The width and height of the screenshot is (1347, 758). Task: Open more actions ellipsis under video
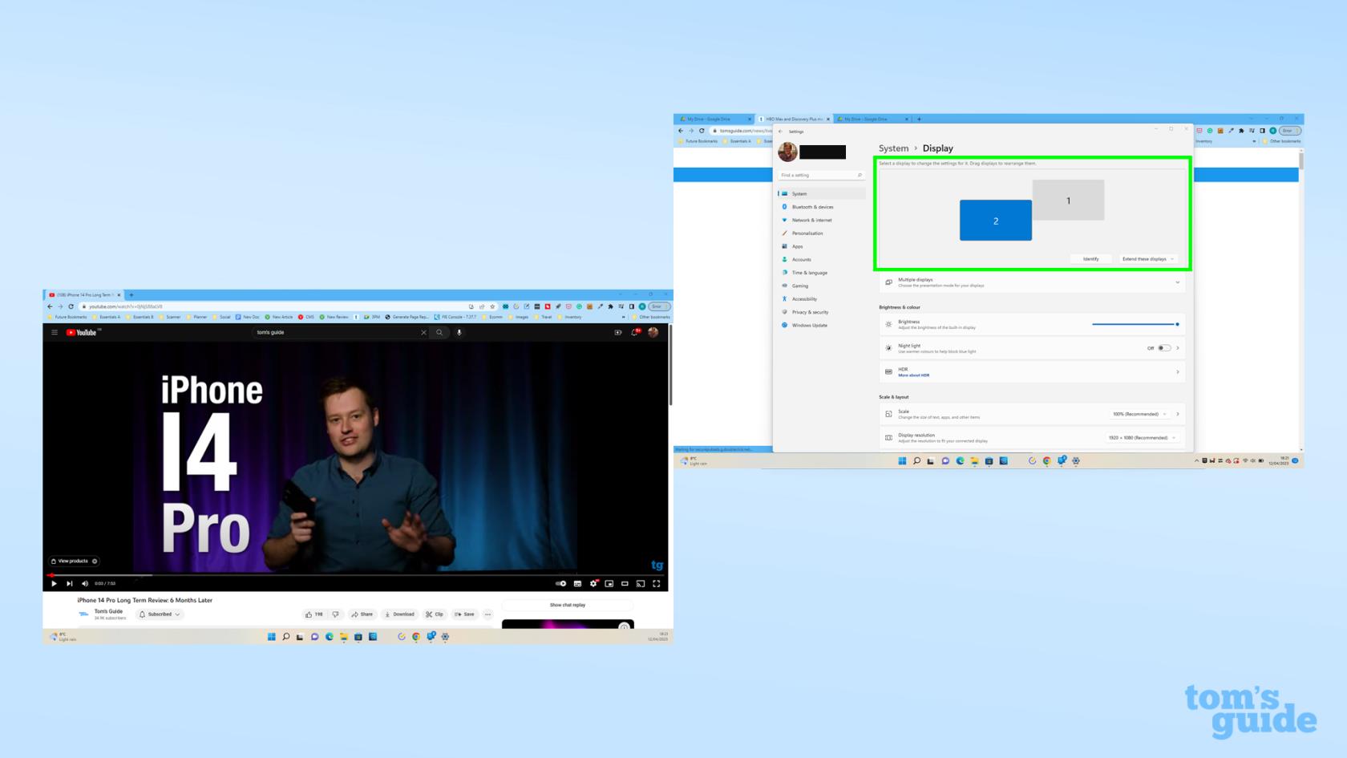(x=487, y=614)
